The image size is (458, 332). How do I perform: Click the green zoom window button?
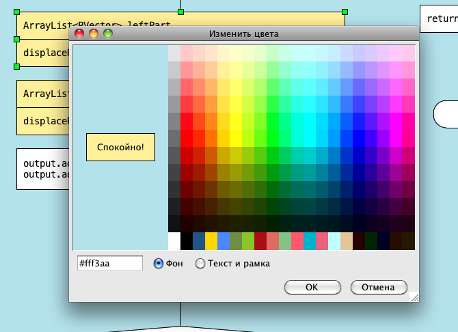[108, 33]
